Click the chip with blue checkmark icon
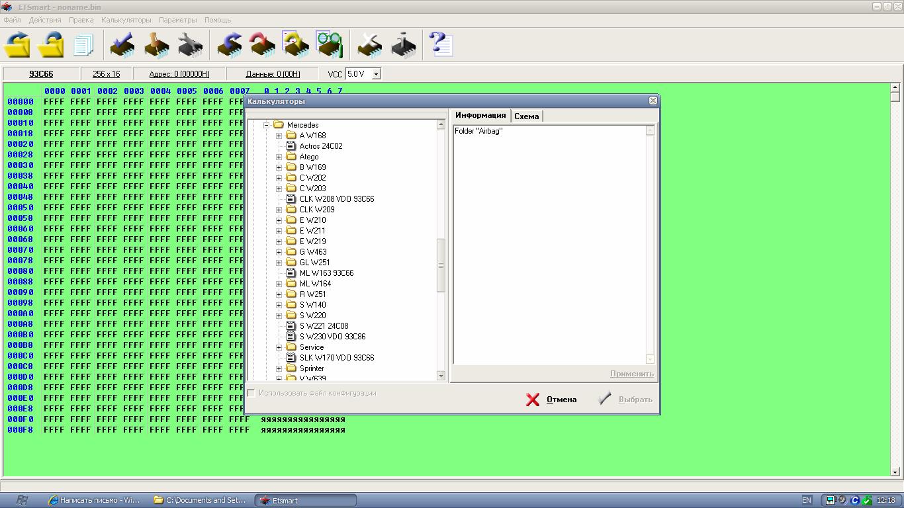The height and width of the screenshot is (508, 904). (x=122, y=44)
